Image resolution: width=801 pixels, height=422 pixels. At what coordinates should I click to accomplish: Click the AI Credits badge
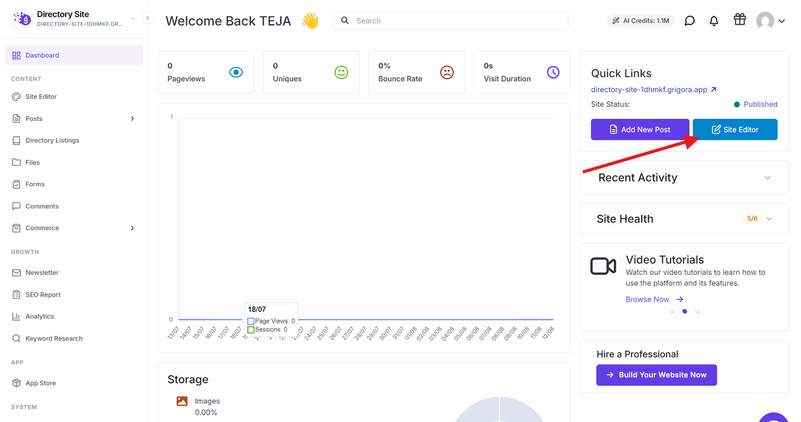641,21
